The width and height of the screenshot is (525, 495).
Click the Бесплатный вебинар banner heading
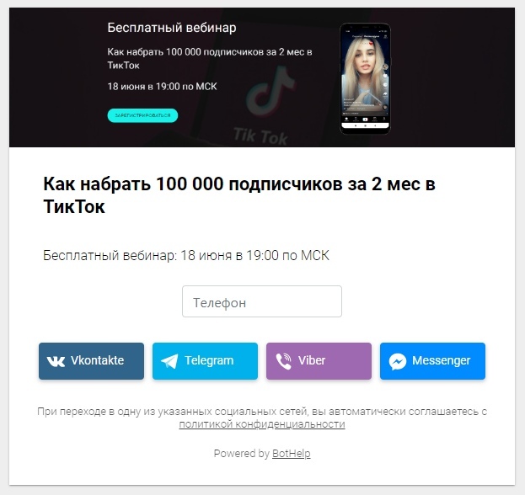tap(172, 28)
